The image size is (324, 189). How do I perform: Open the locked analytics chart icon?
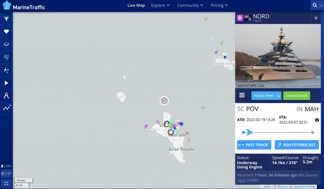[7, 108]
